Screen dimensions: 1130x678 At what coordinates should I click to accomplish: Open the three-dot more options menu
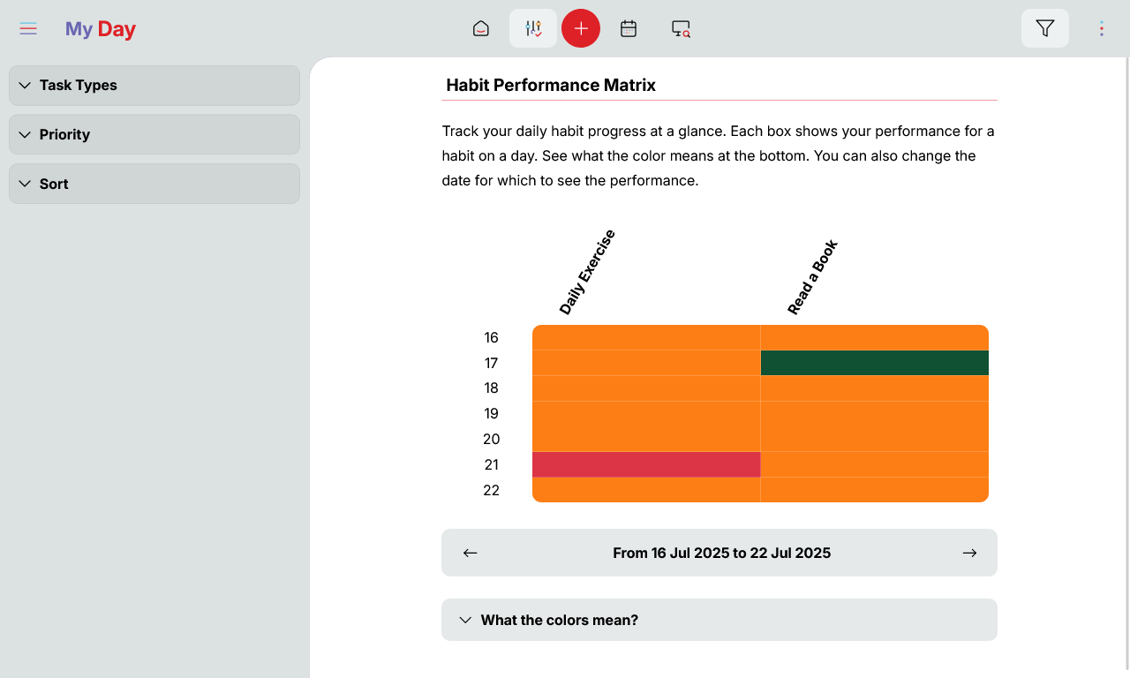point(1101,29)
